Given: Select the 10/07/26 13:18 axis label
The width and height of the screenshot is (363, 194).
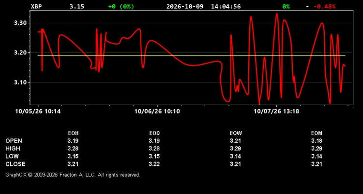Looking at the screenshot, I should coord(276,112).
